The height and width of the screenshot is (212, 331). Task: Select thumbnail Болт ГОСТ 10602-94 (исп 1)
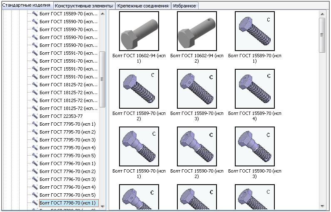pyautogui.click(x=139, y=31)
